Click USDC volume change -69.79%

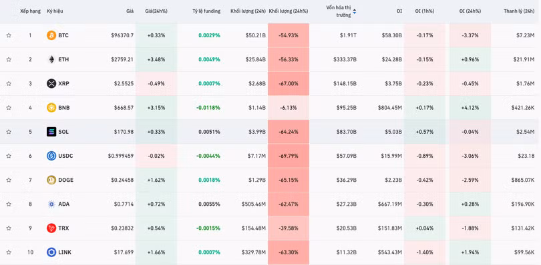click(289, 156)
